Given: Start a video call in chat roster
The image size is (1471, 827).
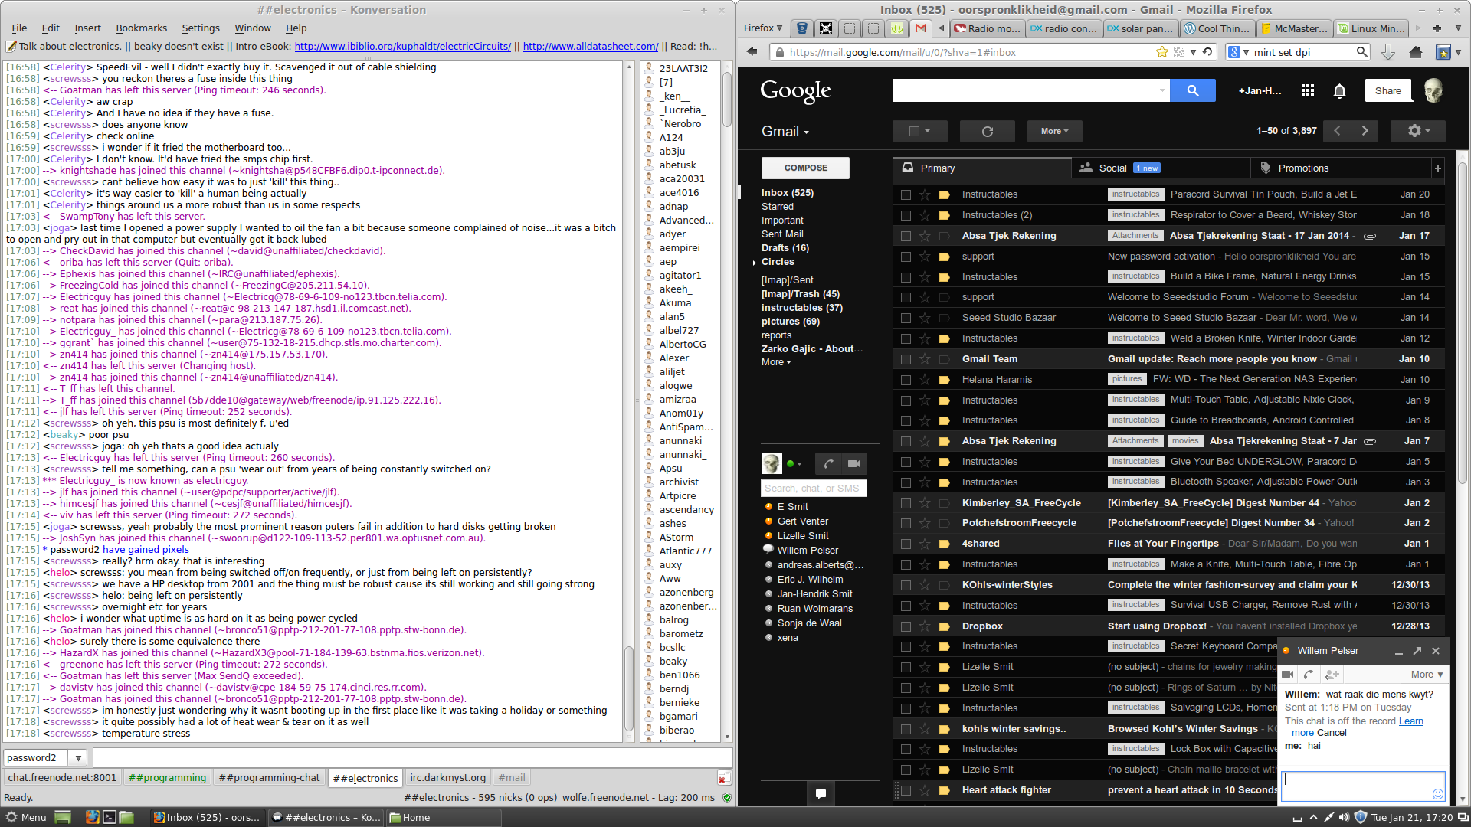Looking at the screenshot, I should point(853,463).
